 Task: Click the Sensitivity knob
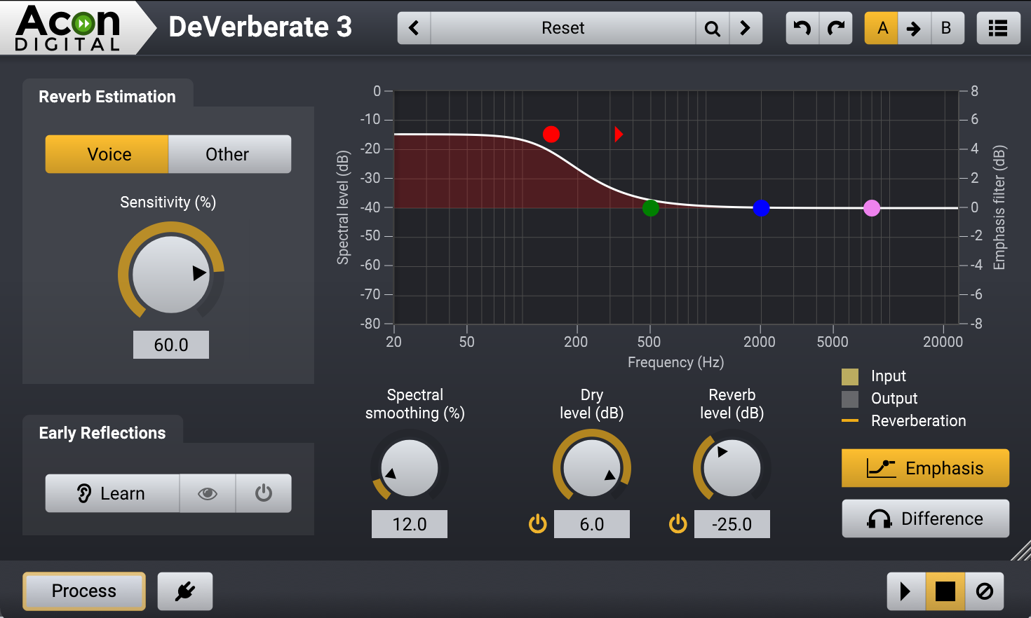170,274
